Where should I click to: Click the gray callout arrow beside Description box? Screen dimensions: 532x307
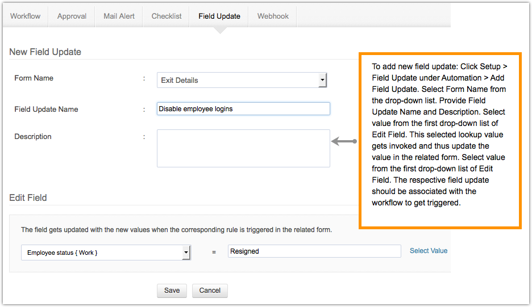(343, 141)
